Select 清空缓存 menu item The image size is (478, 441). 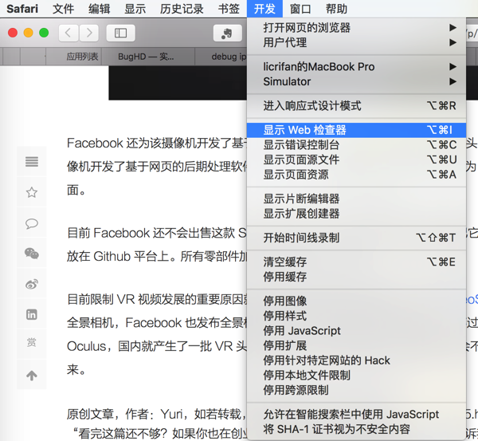356,262
